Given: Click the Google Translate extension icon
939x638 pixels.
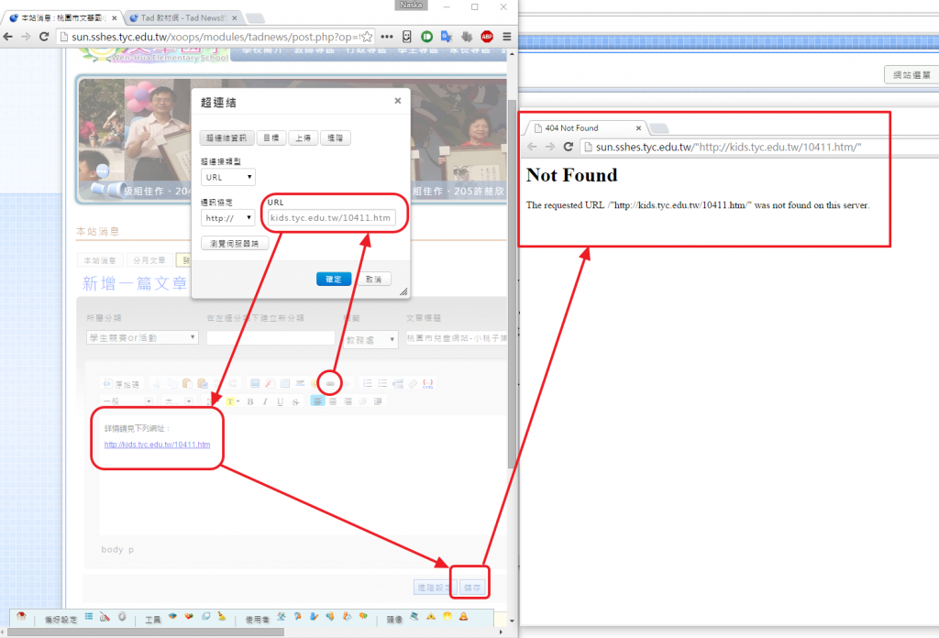Looking at the screenshot, I should [447, 36].
